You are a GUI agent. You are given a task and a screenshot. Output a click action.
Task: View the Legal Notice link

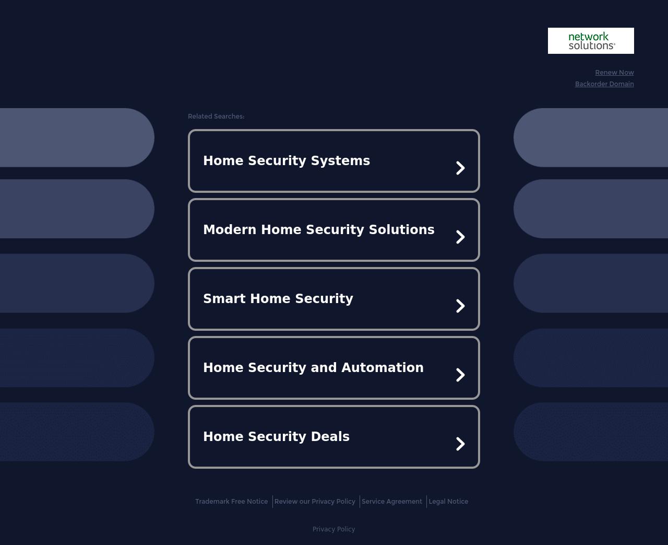[448, 502]
